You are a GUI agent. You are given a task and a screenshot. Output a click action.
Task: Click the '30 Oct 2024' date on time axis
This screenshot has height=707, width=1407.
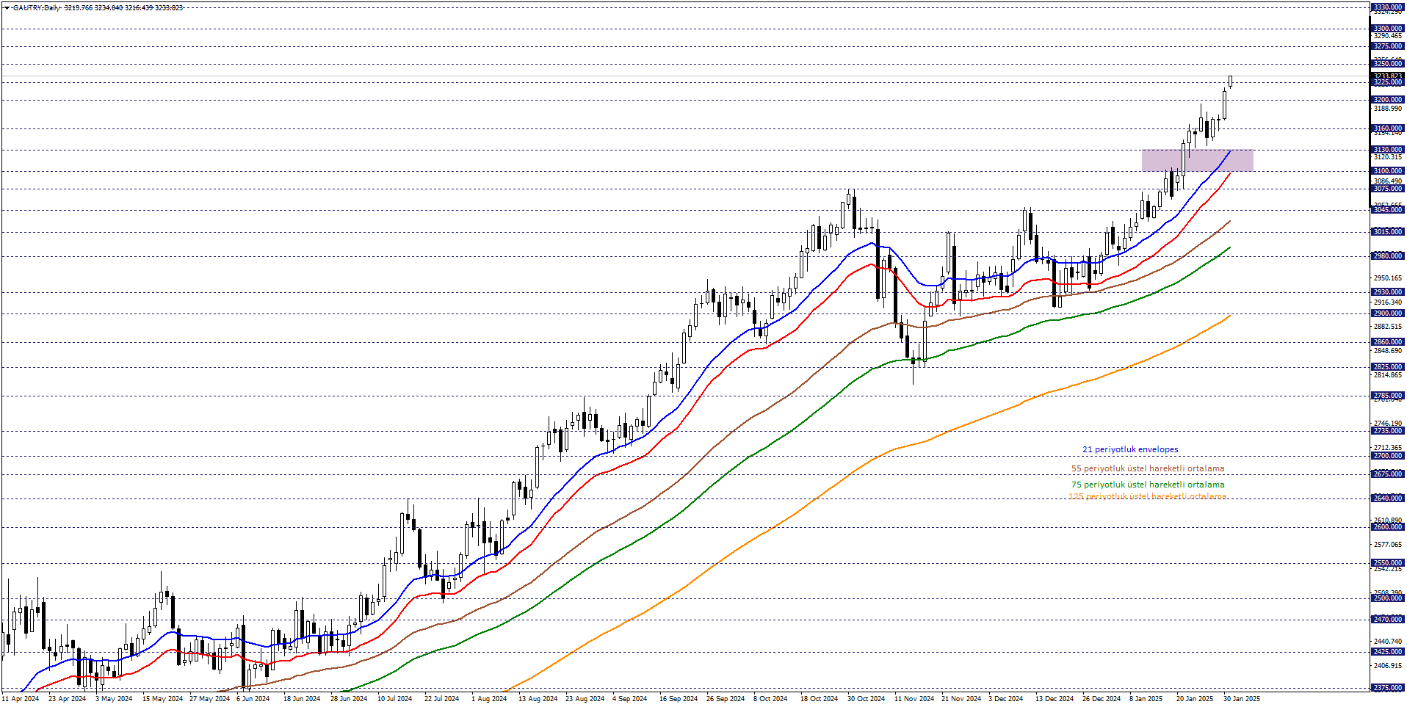(x=867, y=699)
